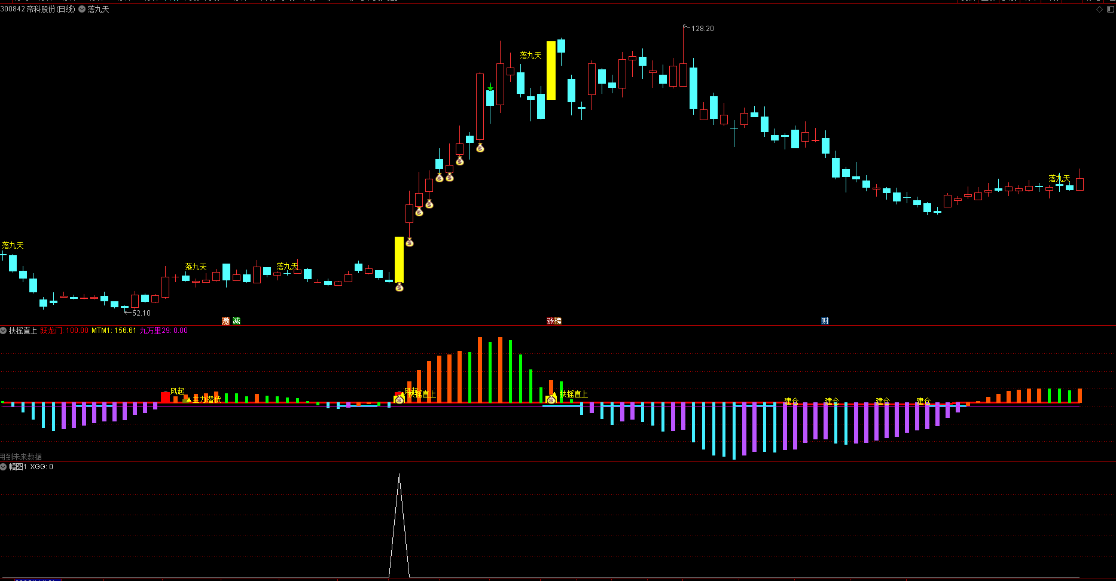
Task: Expand the 扶摇直上 indicator panel menu
Action: 4,331
